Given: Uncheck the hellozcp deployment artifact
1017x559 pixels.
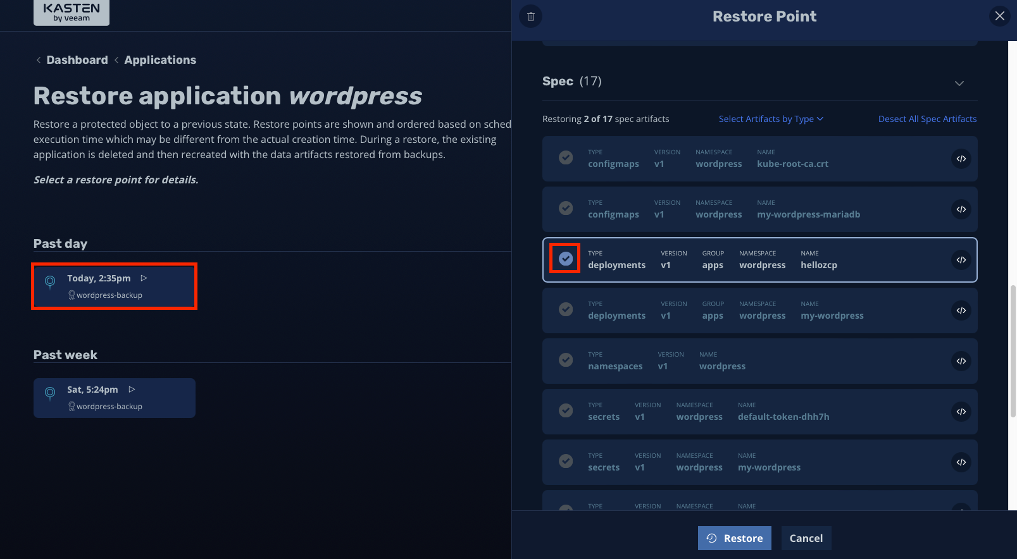Looking at the screenshot, I should point(566,259).
